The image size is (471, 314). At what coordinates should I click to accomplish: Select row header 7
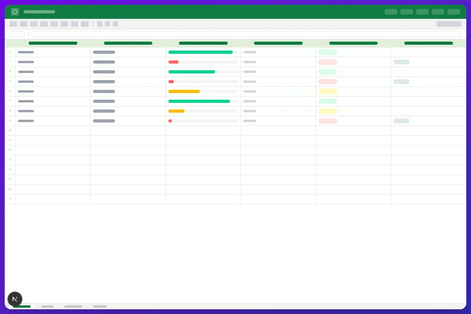[x=10, y=101]
